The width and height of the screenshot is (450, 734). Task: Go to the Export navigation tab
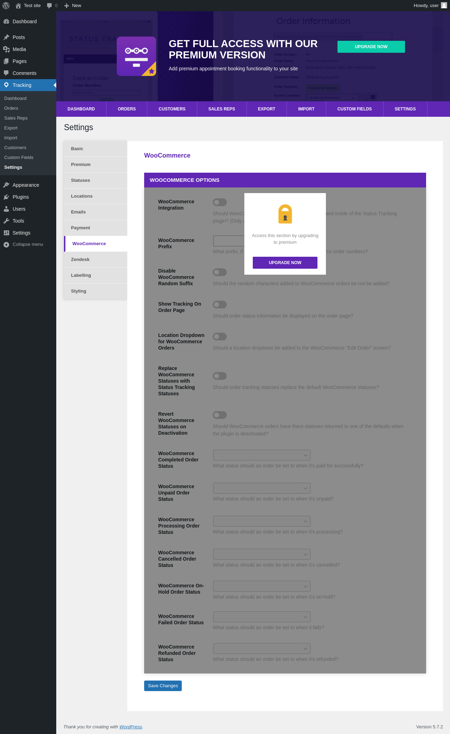266,109
